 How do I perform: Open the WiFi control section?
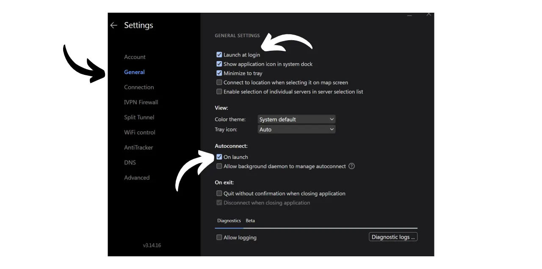[140, 132]
